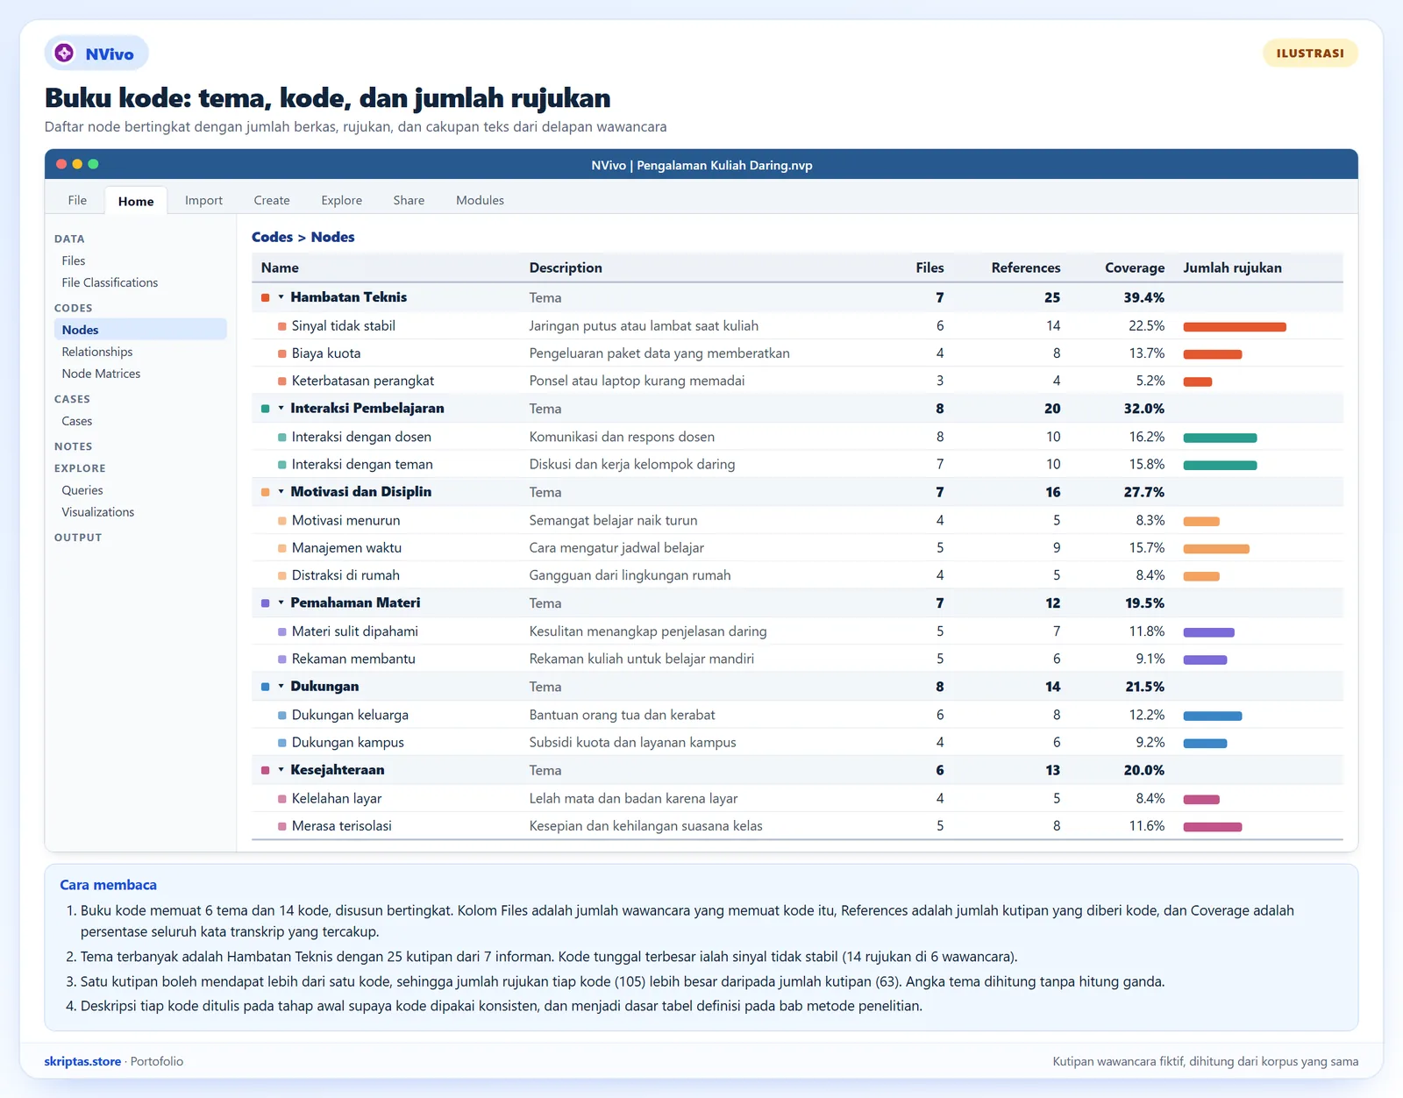Open the File tab
1403x1098 pixels.
pos(77,201)
